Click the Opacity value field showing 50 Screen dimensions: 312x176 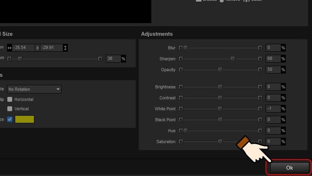[273, 70]
